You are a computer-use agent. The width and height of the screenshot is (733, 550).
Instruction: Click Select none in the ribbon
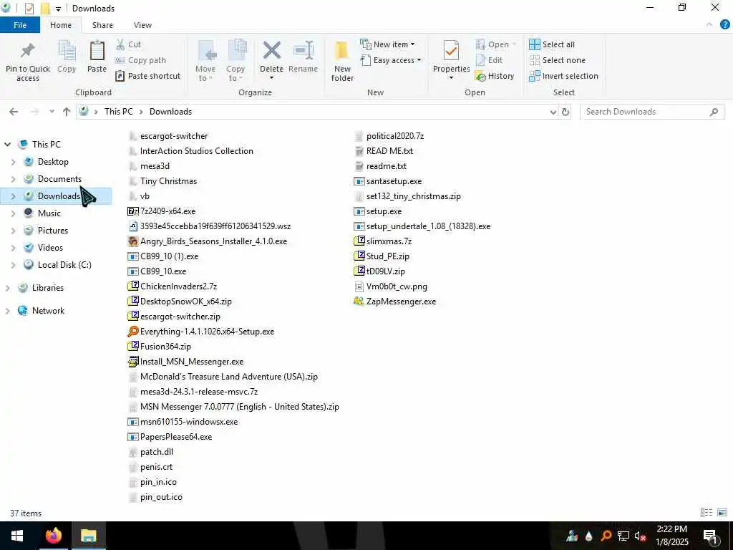click(557, 60)
